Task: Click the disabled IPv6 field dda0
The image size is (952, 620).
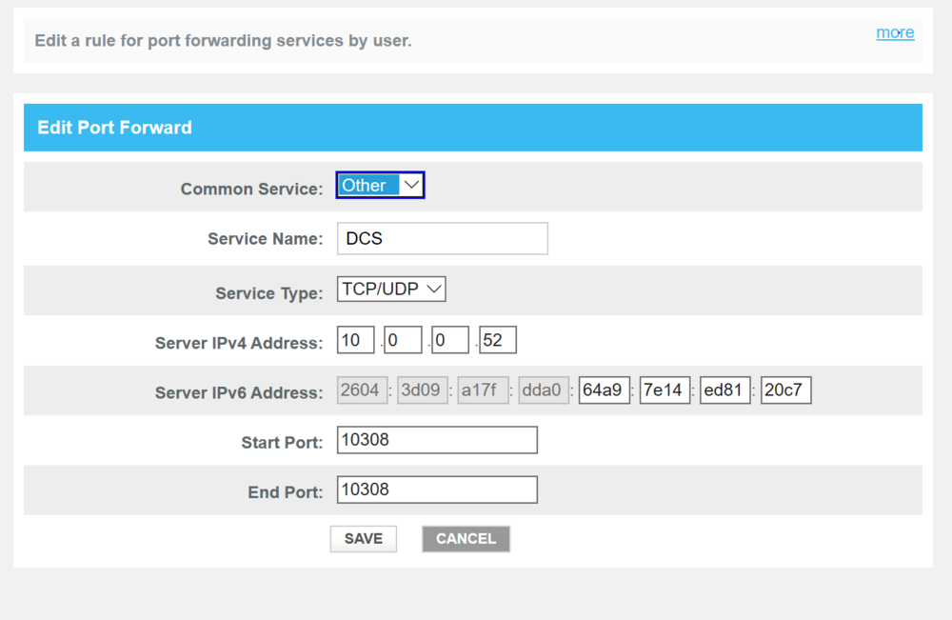Action: 544,390
